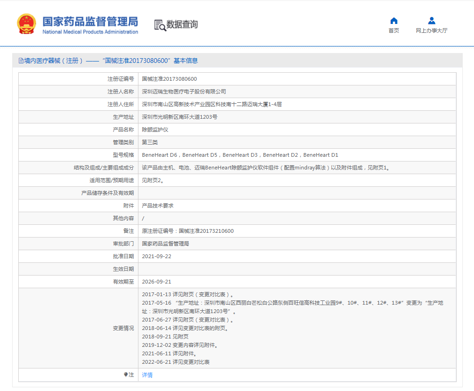The image size is (474, 391).
Task: Open the 详情 link in the 注 row
Action: 147,375
